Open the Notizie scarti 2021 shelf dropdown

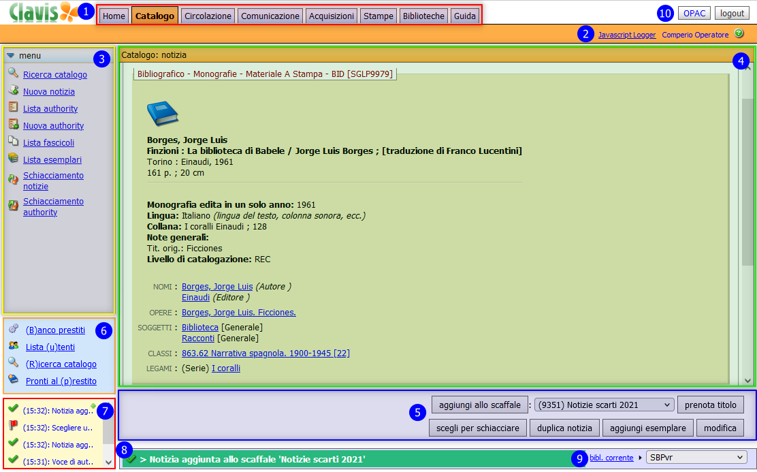pyautogui.click(x=602, y=404)
